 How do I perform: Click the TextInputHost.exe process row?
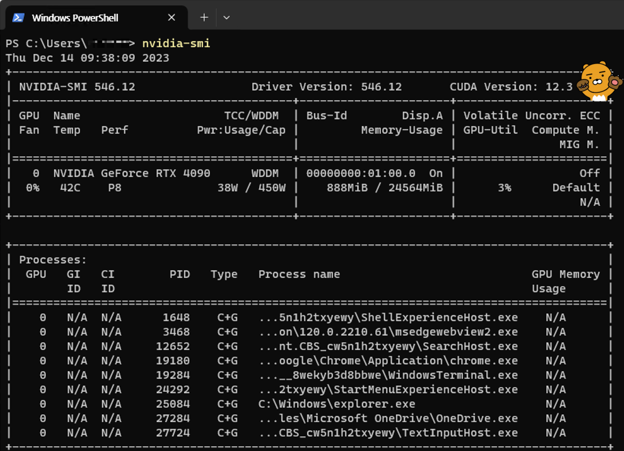point(309,433)
